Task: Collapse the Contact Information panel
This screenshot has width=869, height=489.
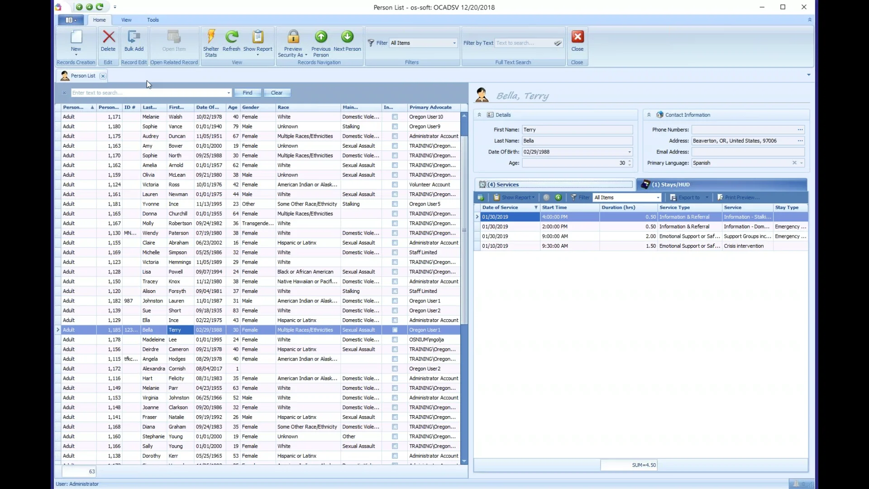Action: click(649, 115)
